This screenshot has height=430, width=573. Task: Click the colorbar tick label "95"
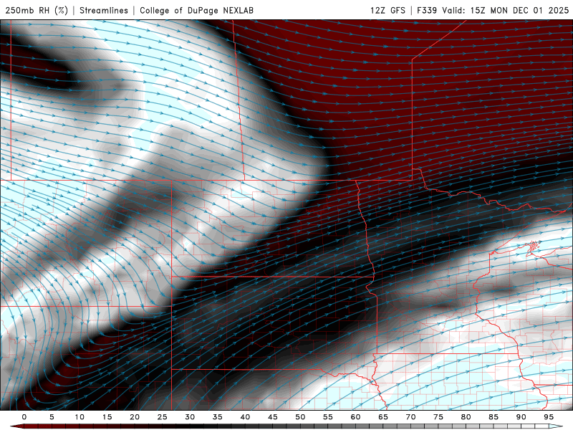548,417
